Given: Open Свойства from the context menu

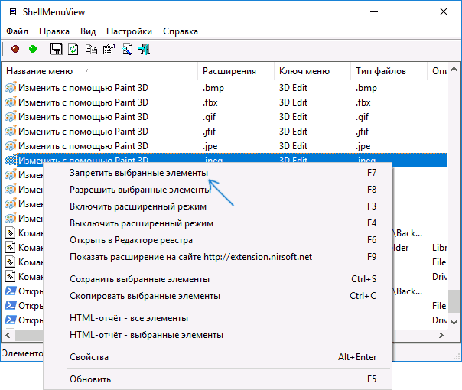Looking at the screenshot, I should (217, 357).
